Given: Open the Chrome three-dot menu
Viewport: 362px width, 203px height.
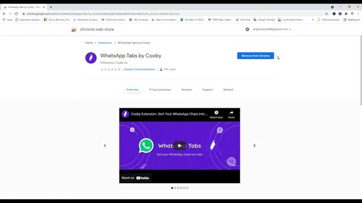Looking at the screenshot, I should click(358, 14).
